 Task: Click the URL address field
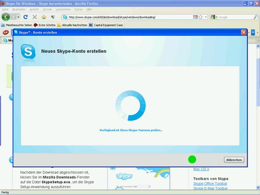(x=130, y=17)
